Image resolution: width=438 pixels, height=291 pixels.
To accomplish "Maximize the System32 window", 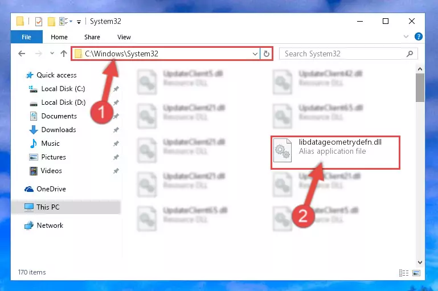I will (x=386, y=21).
